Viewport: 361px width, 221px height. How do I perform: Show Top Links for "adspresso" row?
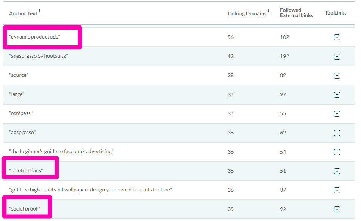(x=337, y=133)
